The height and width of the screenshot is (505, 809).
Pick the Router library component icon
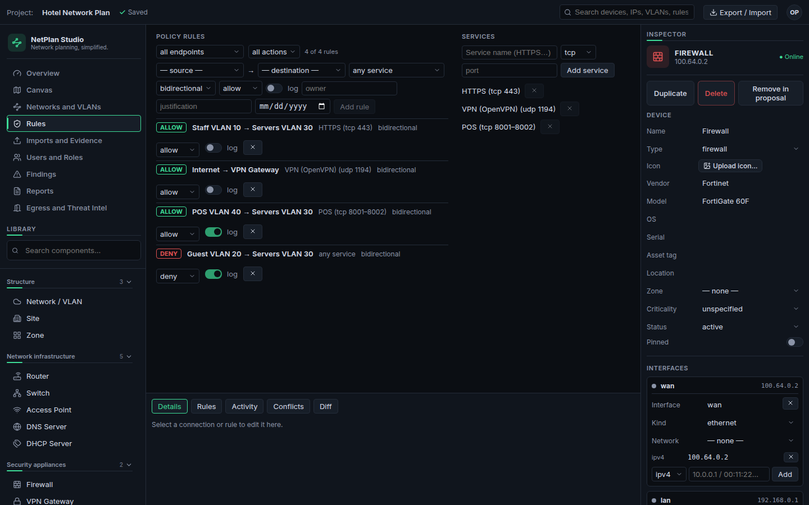pos(17,377)
